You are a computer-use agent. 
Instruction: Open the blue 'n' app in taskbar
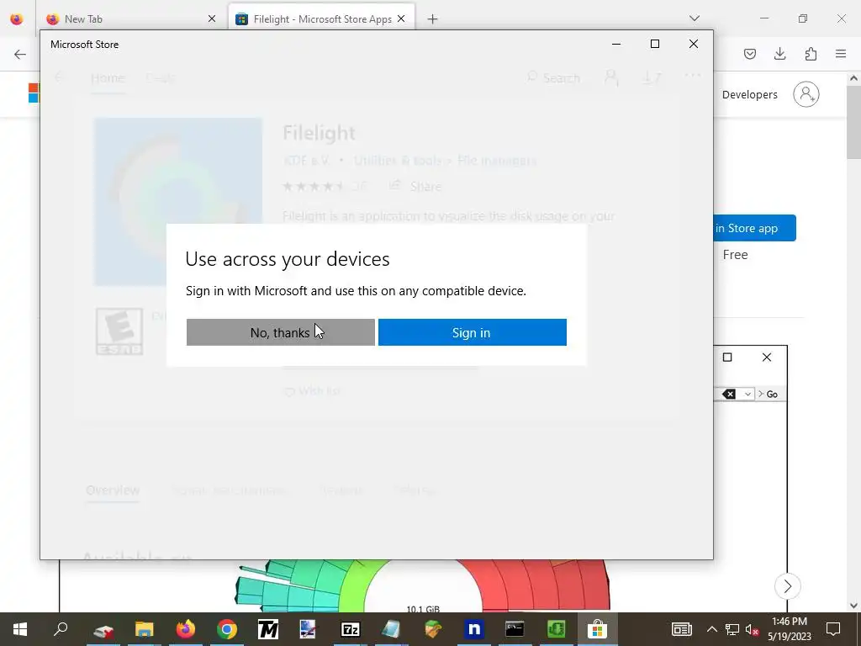pos(474,629)
